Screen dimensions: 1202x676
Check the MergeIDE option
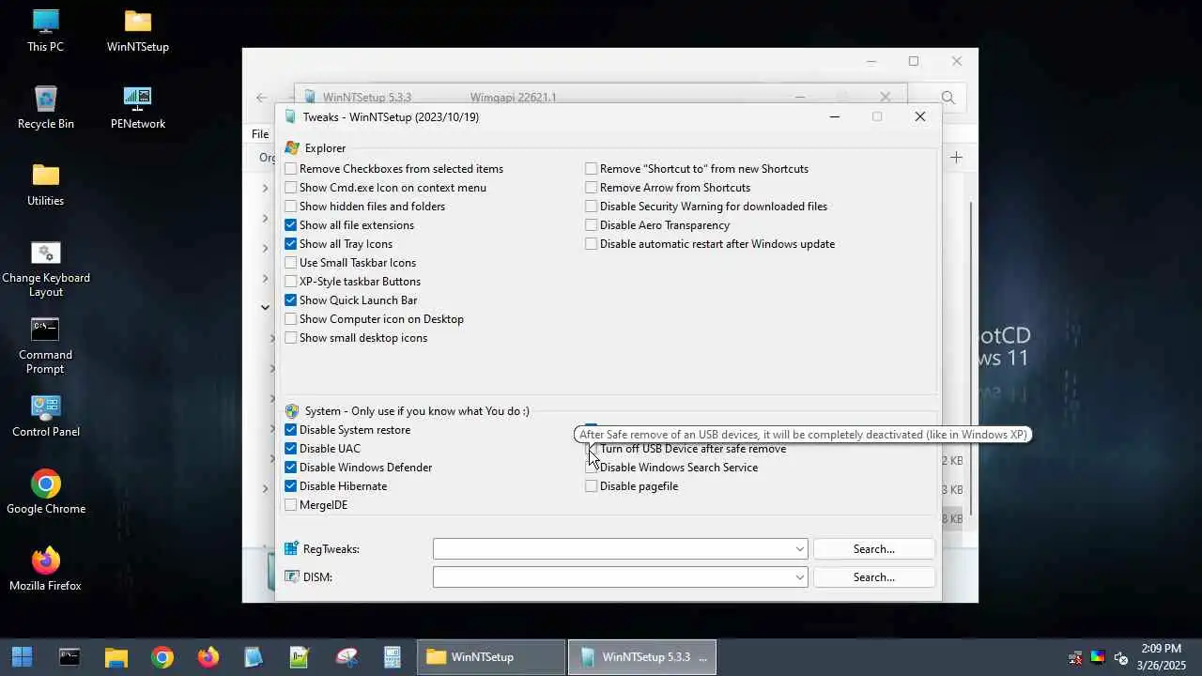tap(291, 505)
